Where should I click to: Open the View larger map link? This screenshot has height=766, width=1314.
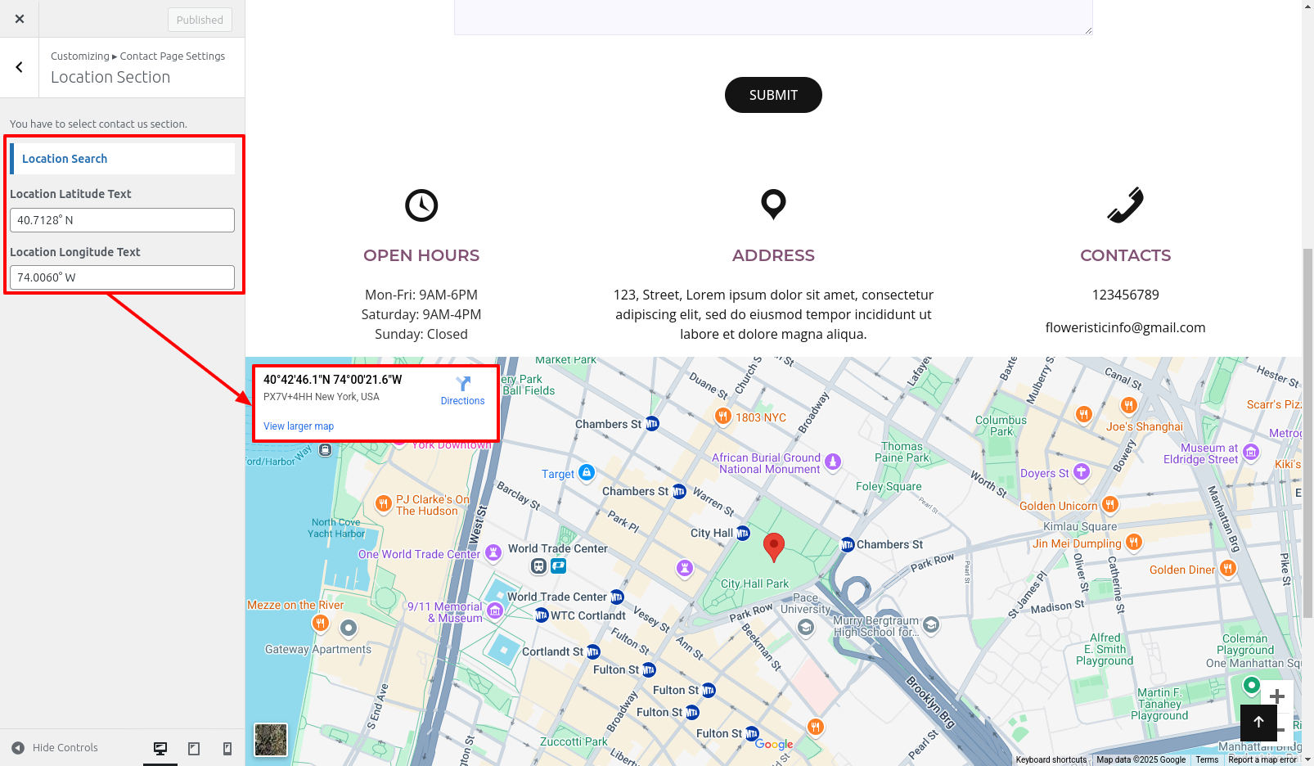[x=299, y=426]
